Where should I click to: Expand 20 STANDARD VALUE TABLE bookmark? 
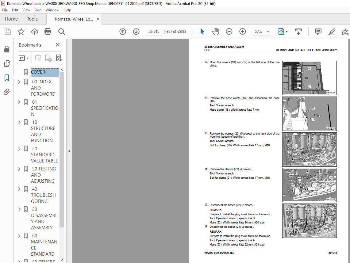point(19,149)
